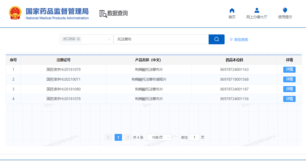Viewport: 306px width, 161px height.
Task: Click 枸橼酸托法替布片 in row HJ20181079
Action: point(149,70)
